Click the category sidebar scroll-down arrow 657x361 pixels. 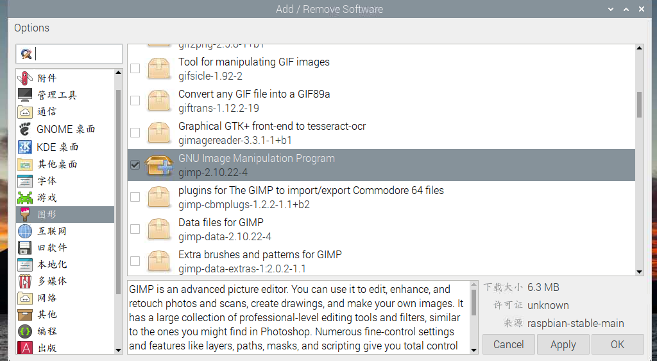[118, 349]
